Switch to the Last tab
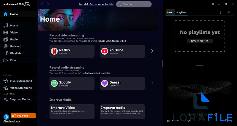 click(169, 12)
